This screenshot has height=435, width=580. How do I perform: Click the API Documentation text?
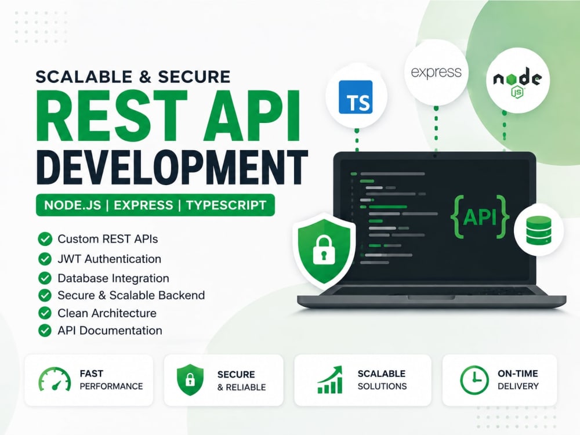(110, 331)
